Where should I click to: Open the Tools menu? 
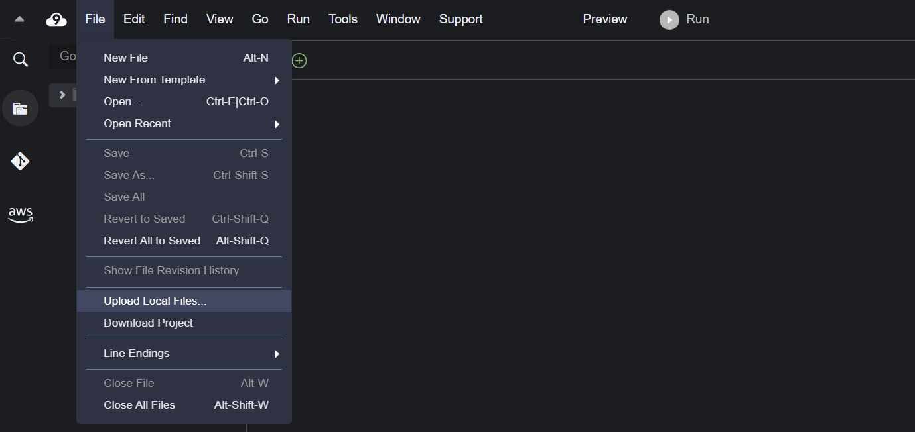[342, 19]
